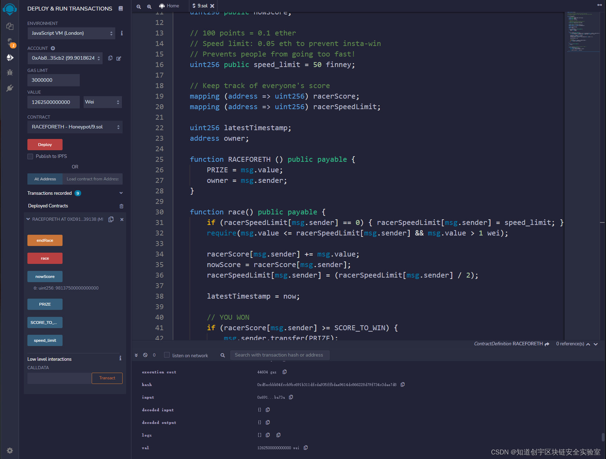Image resolution: width=606 pixels, height=459 pixels.
Task: Call the race function
Action: pyautogui.click(x=45, y=258)
